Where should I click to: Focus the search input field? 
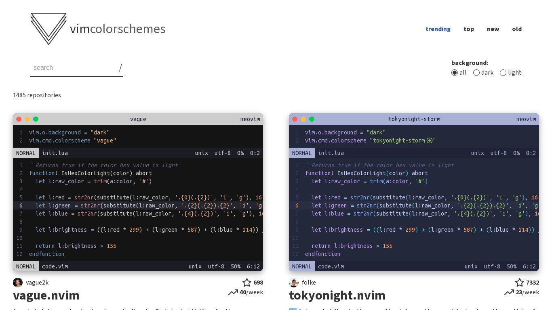point(77,68)
